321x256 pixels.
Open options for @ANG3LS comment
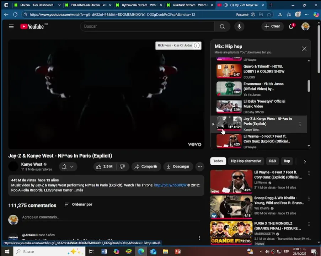point(199,238)
